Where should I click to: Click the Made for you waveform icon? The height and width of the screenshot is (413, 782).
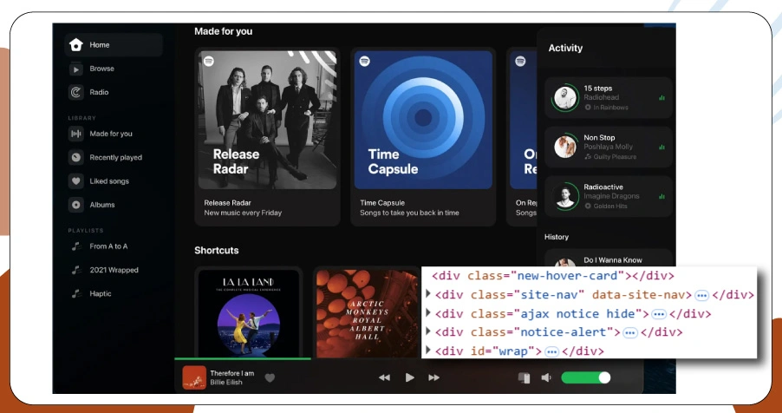coord(76,134)
